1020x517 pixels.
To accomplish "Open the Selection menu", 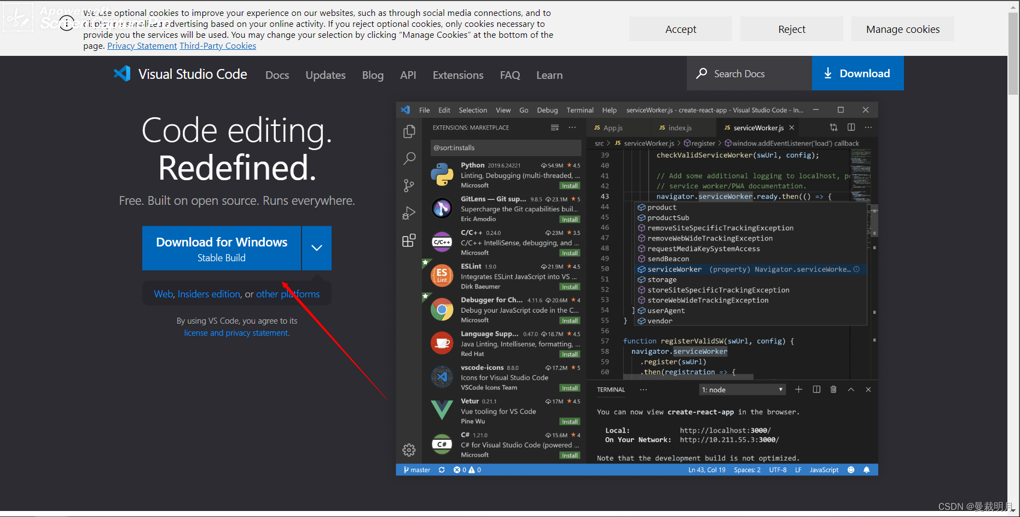I will point(473,110).
